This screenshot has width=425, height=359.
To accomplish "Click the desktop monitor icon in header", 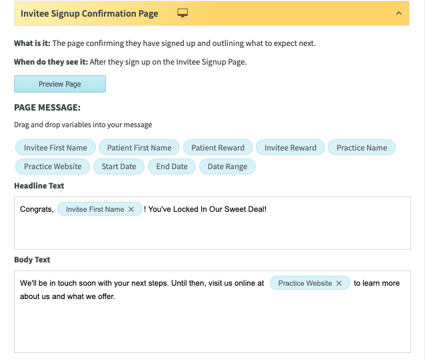I will tap(183, 13).
